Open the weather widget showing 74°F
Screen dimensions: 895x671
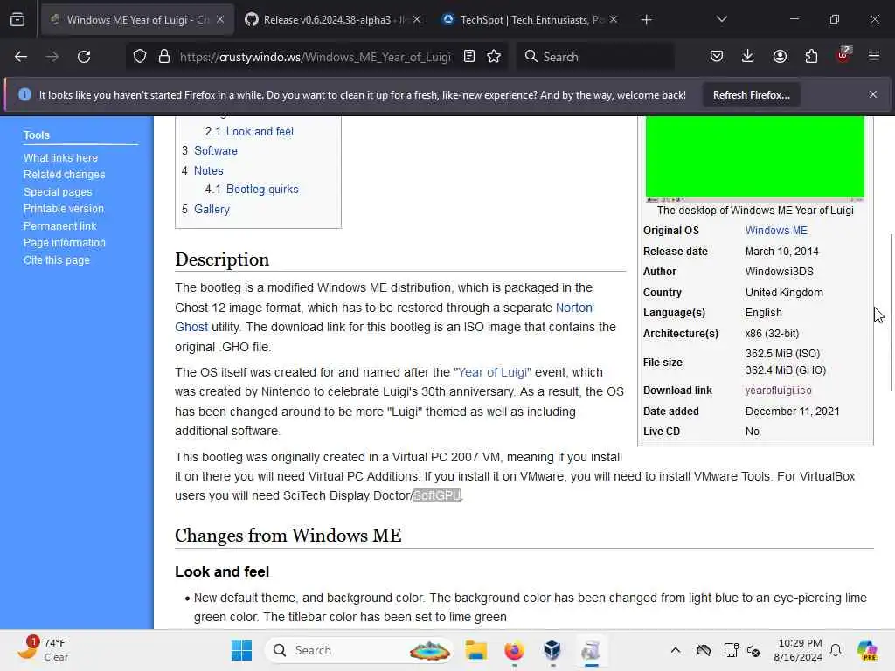44,650
